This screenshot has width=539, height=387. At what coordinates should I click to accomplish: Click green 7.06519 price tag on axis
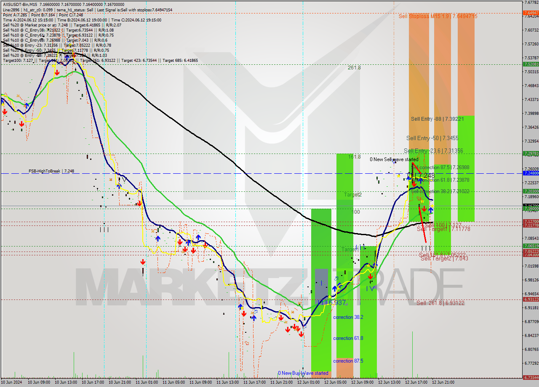(531, 246)
